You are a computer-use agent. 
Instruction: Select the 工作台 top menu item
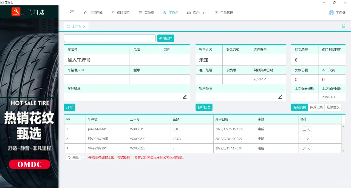click(x=171, y=13)
